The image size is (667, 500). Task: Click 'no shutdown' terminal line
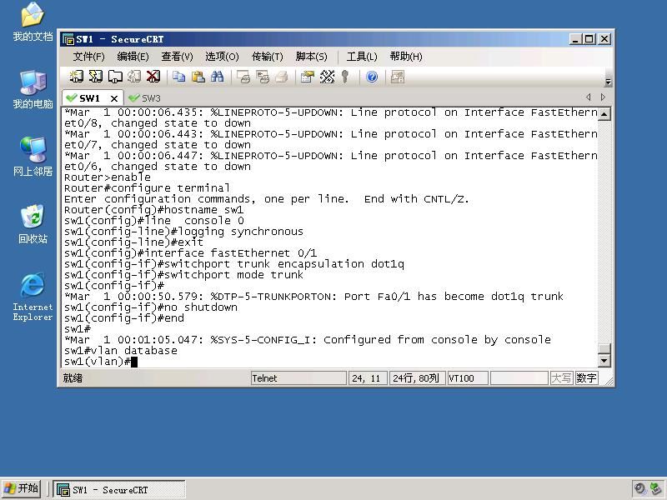pos(151,307)
